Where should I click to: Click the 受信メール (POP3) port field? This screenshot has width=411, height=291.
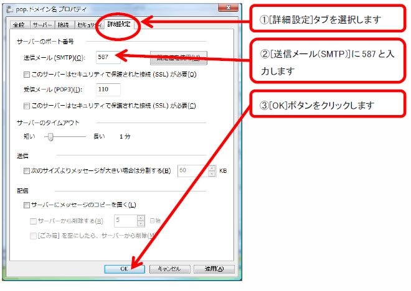click(x=108, y=90)
